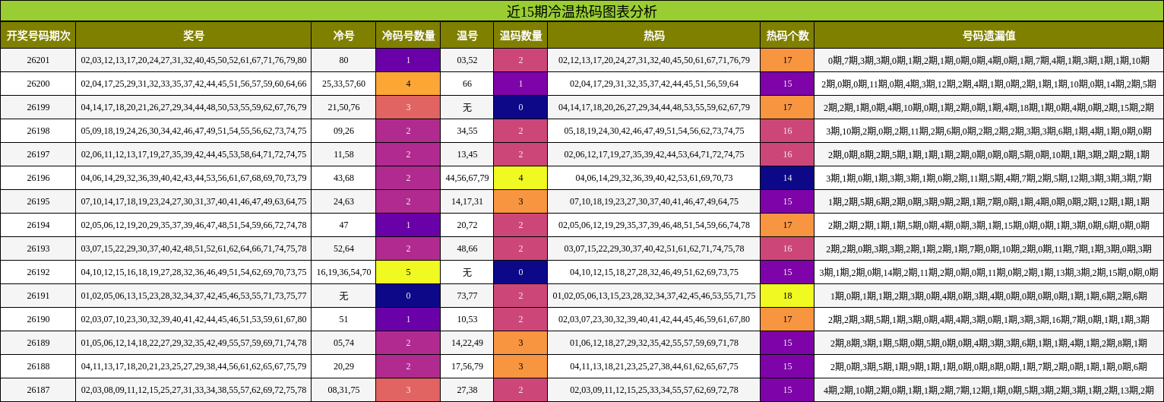Click the 号码遗漏值 cell in row 26200

(989, 84)
